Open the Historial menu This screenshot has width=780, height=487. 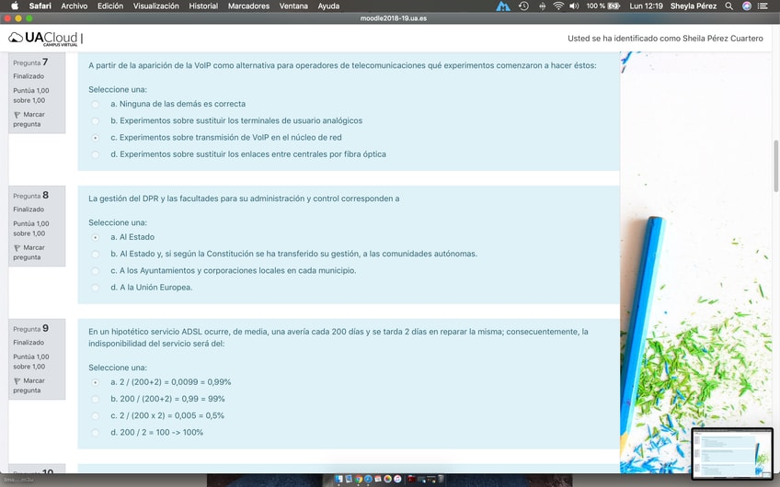click(203, 6)
